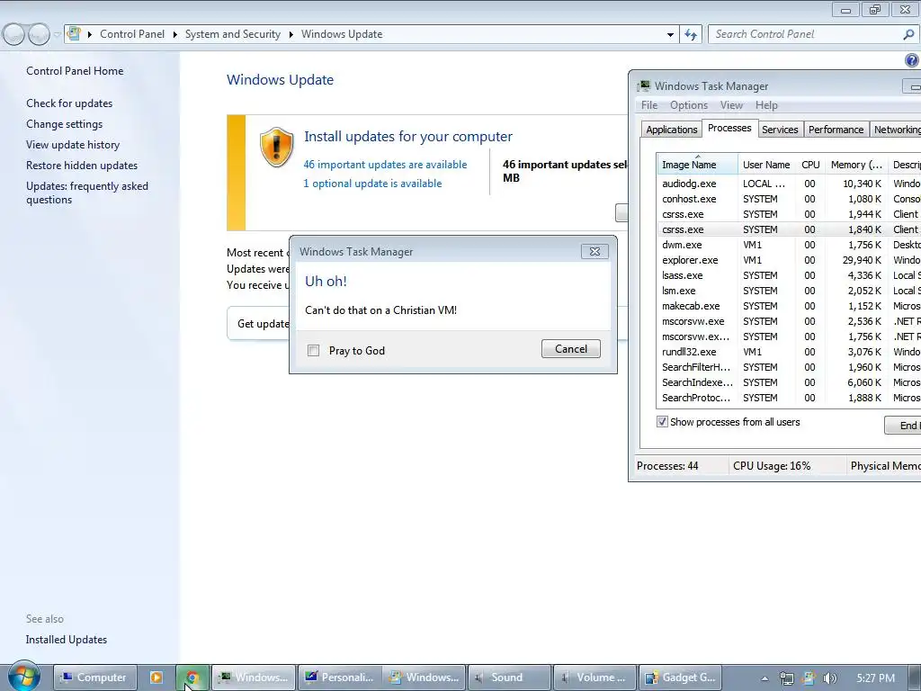The height and width of the screenshot is (691, 921).
Task: Open the address bar history dropdown
Action: [670, 35]
